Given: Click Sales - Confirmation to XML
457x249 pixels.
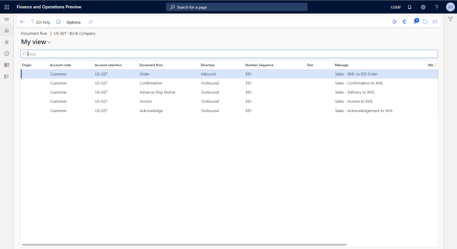Looking at the screenshot, I should tap(359, 83).
